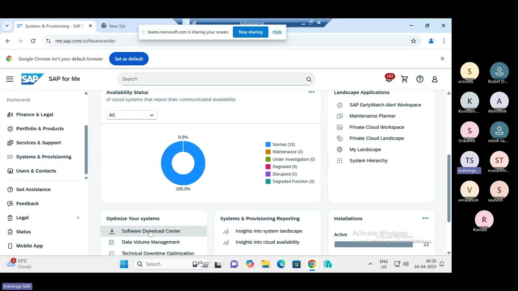Open the Chrome tab search dropdown
The height and width of the screenshot is (291, 518).
[x=7, y=26]
